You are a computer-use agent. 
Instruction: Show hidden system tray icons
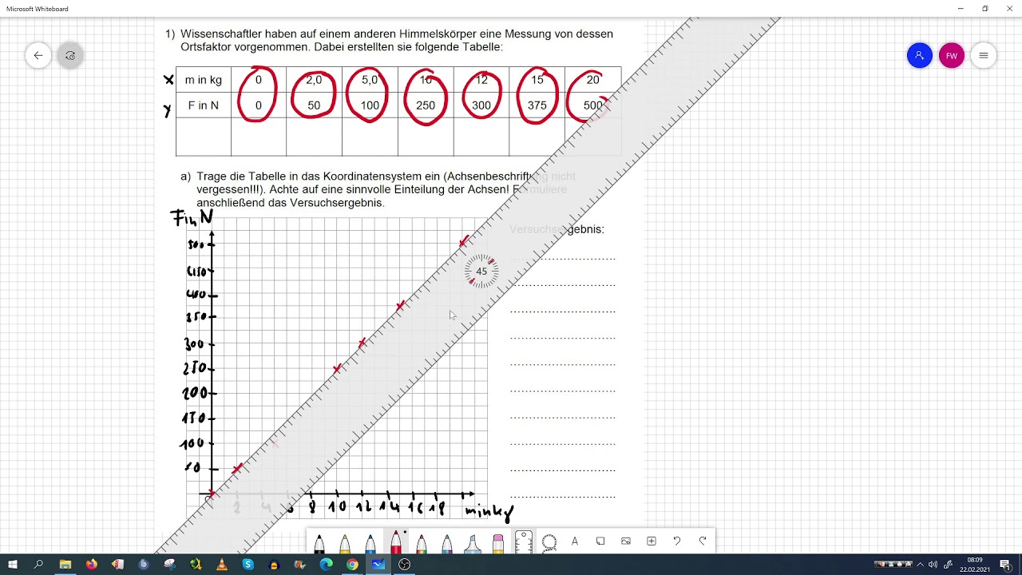[x=920, y=565]
